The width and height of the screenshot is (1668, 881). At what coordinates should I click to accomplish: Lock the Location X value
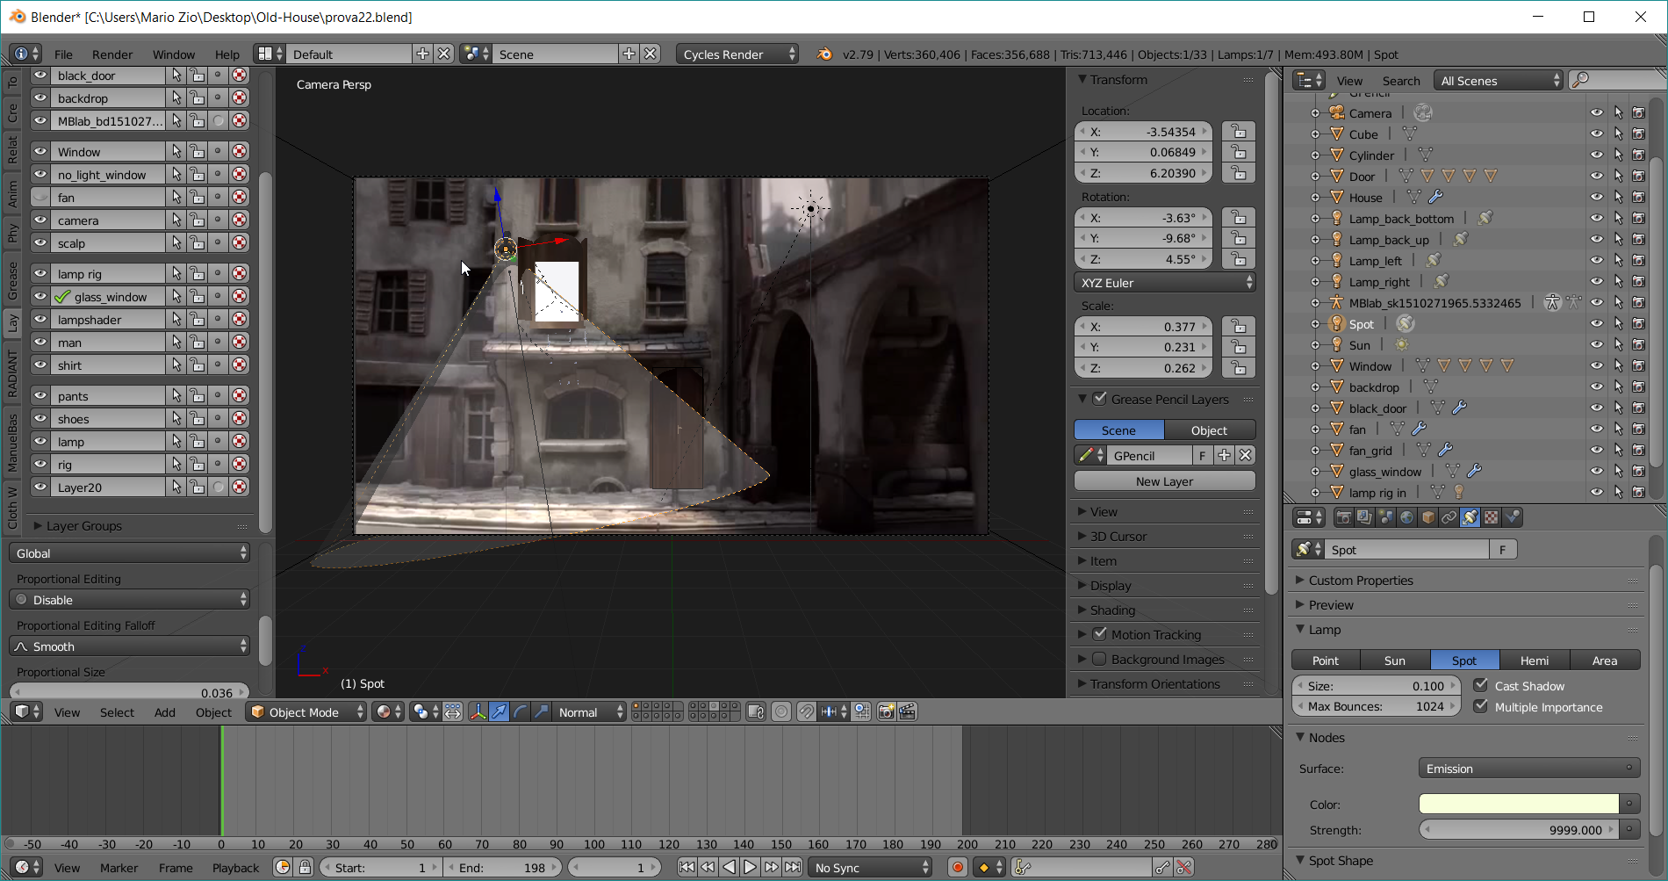point(1238,132)
